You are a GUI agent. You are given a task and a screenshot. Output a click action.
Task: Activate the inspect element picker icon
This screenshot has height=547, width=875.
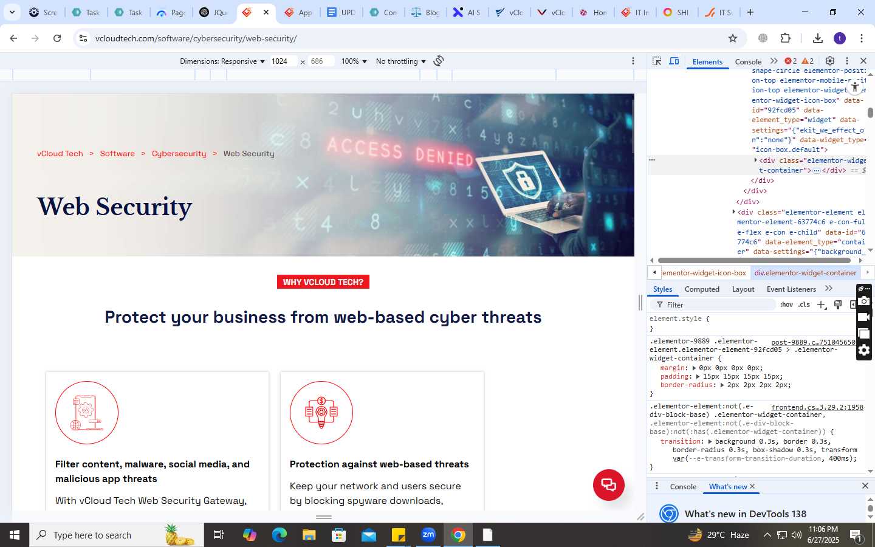point(657,61)
